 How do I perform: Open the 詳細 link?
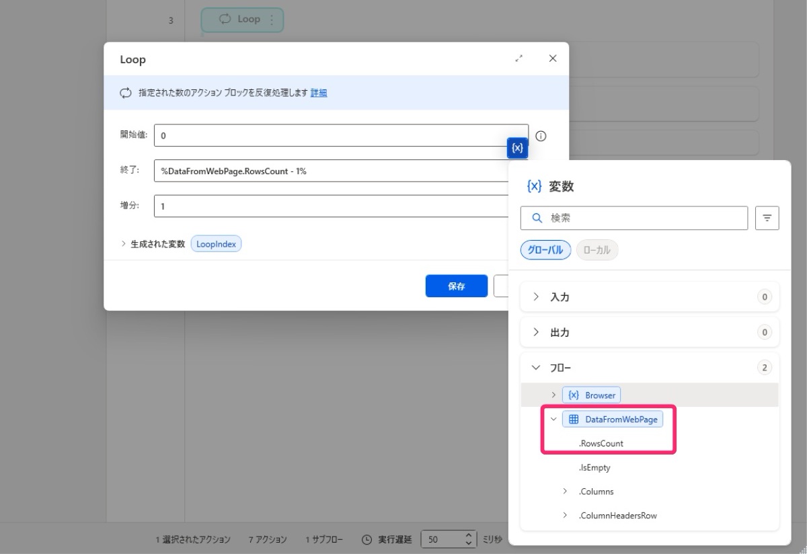(319, 93)
